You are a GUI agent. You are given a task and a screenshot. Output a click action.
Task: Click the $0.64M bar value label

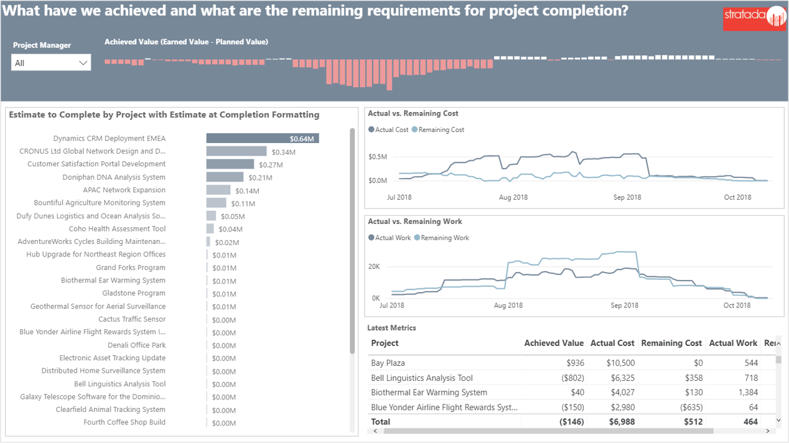pos(302,139)
